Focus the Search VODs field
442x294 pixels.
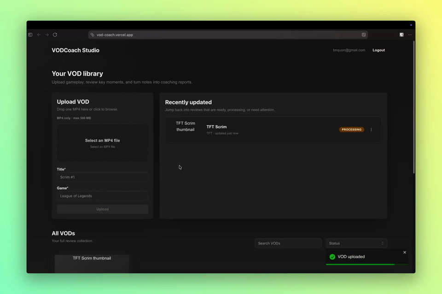click(x=288, y=243)
